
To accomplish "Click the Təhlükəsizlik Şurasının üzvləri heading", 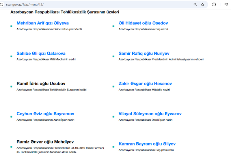I will (65, 12).
